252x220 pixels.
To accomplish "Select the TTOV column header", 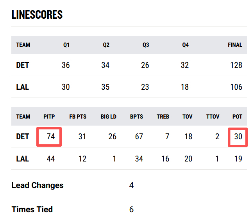I will click(x=213, y=117).
